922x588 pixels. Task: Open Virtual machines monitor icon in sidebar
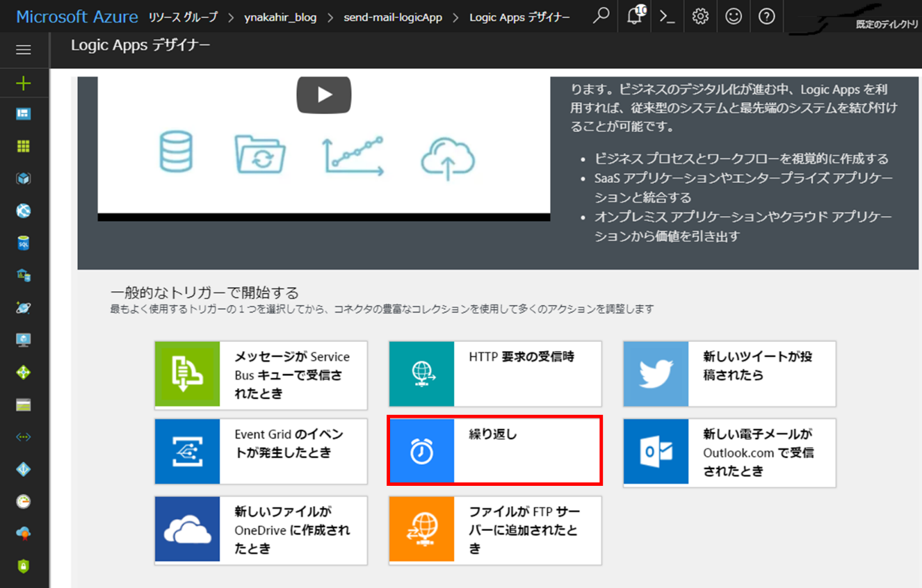[x=24, y=340]
